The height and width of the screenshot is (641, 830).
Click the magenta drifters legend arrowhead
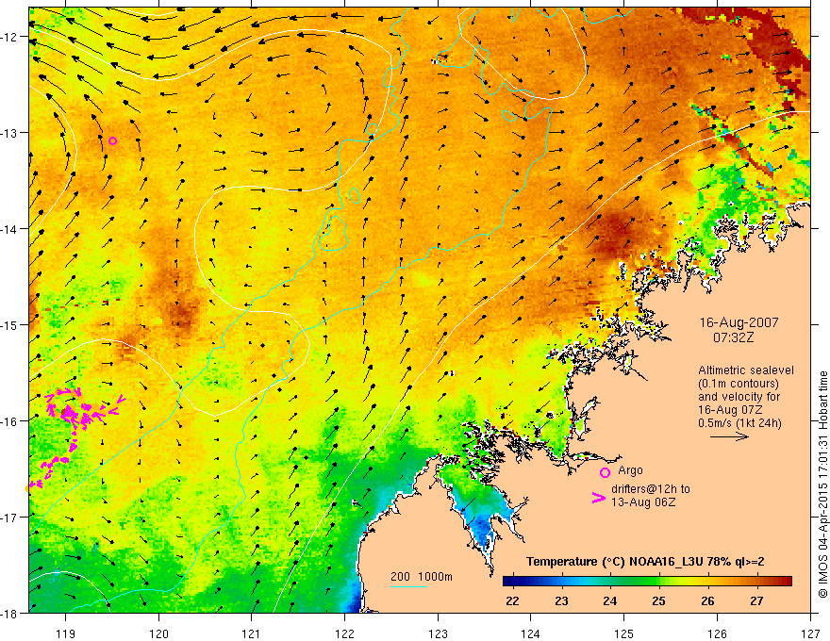(598, 498)
